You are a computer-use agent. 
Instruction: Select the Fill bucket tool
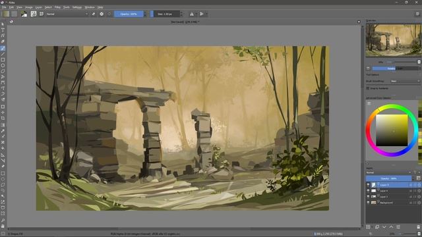(x=3, y=148)
